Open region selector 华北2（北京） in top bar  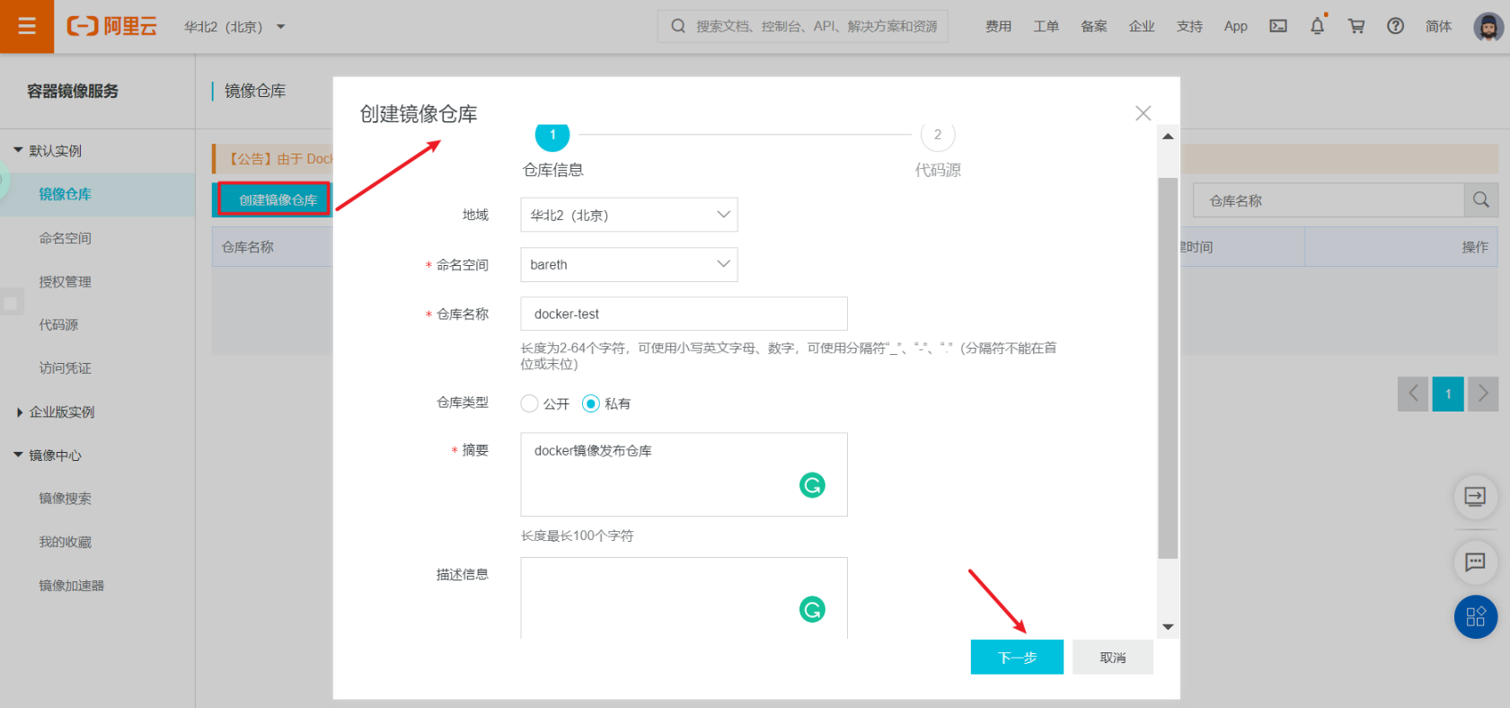coord(234,27)
